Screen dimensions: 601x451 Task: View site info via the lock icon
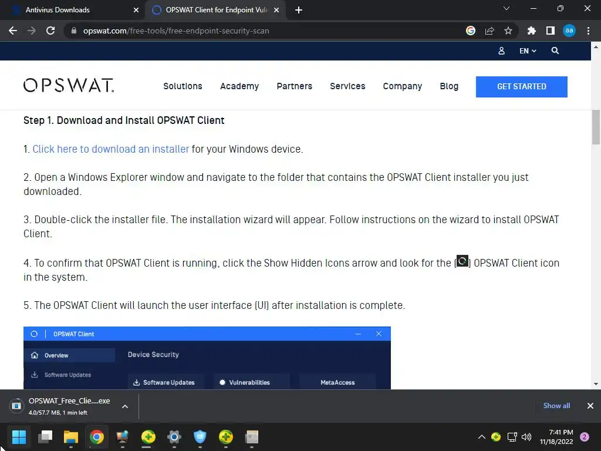[x=73, y=31]
